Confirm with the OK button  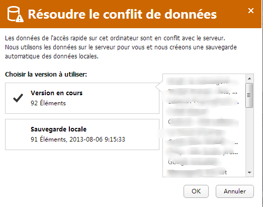coord(196,191)
